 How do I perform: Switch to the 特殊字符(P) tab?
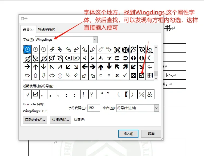pyautogui.click(x=47, y=29)
